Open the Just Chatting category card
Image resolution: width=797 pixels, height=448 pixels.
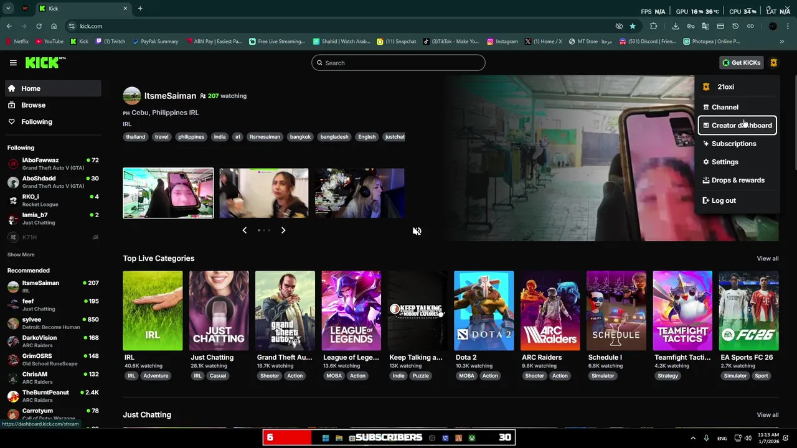tap(219, 310)
